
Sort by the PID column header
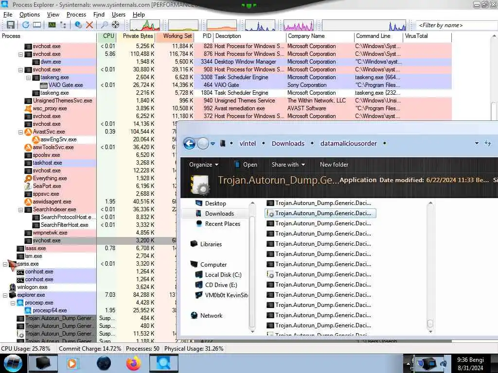tap(203, 36)
